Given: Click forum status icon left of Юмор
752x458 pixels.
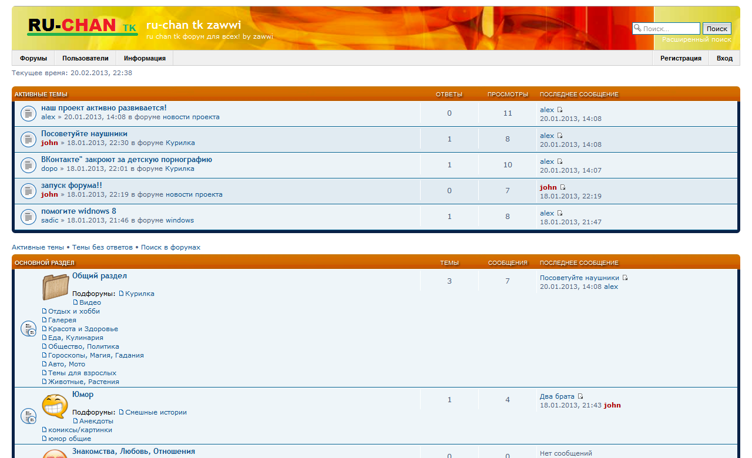Looking at the screenshot, I should coord(28,416).
